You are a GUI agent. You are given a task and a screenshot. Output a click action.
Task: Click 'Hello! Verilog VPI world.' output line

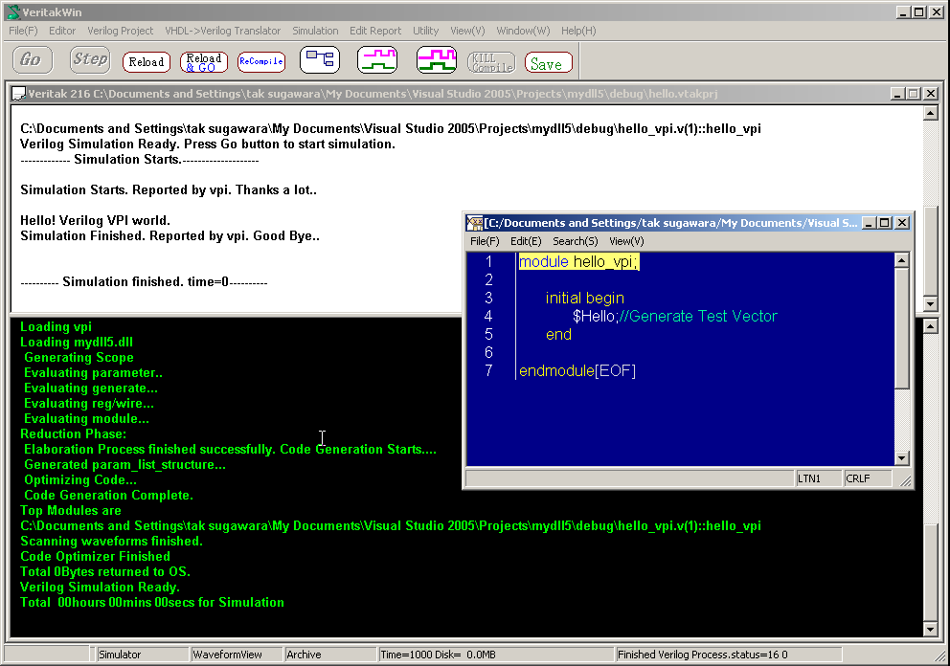95,220
